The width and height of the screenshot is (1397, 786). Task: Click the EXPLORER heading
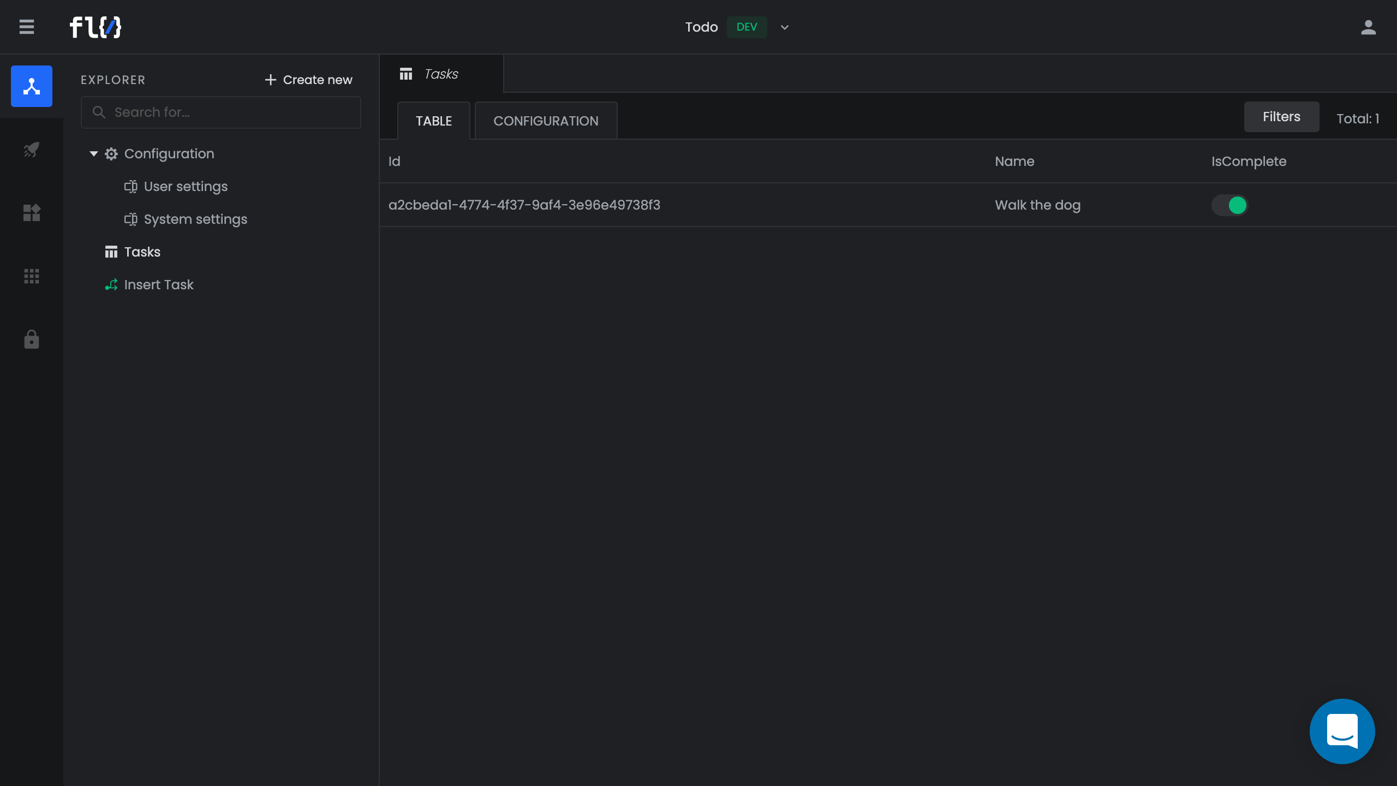(x=113, y=80)
